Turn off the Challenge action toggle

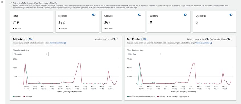pyautogui.click(x=231, y=15)
